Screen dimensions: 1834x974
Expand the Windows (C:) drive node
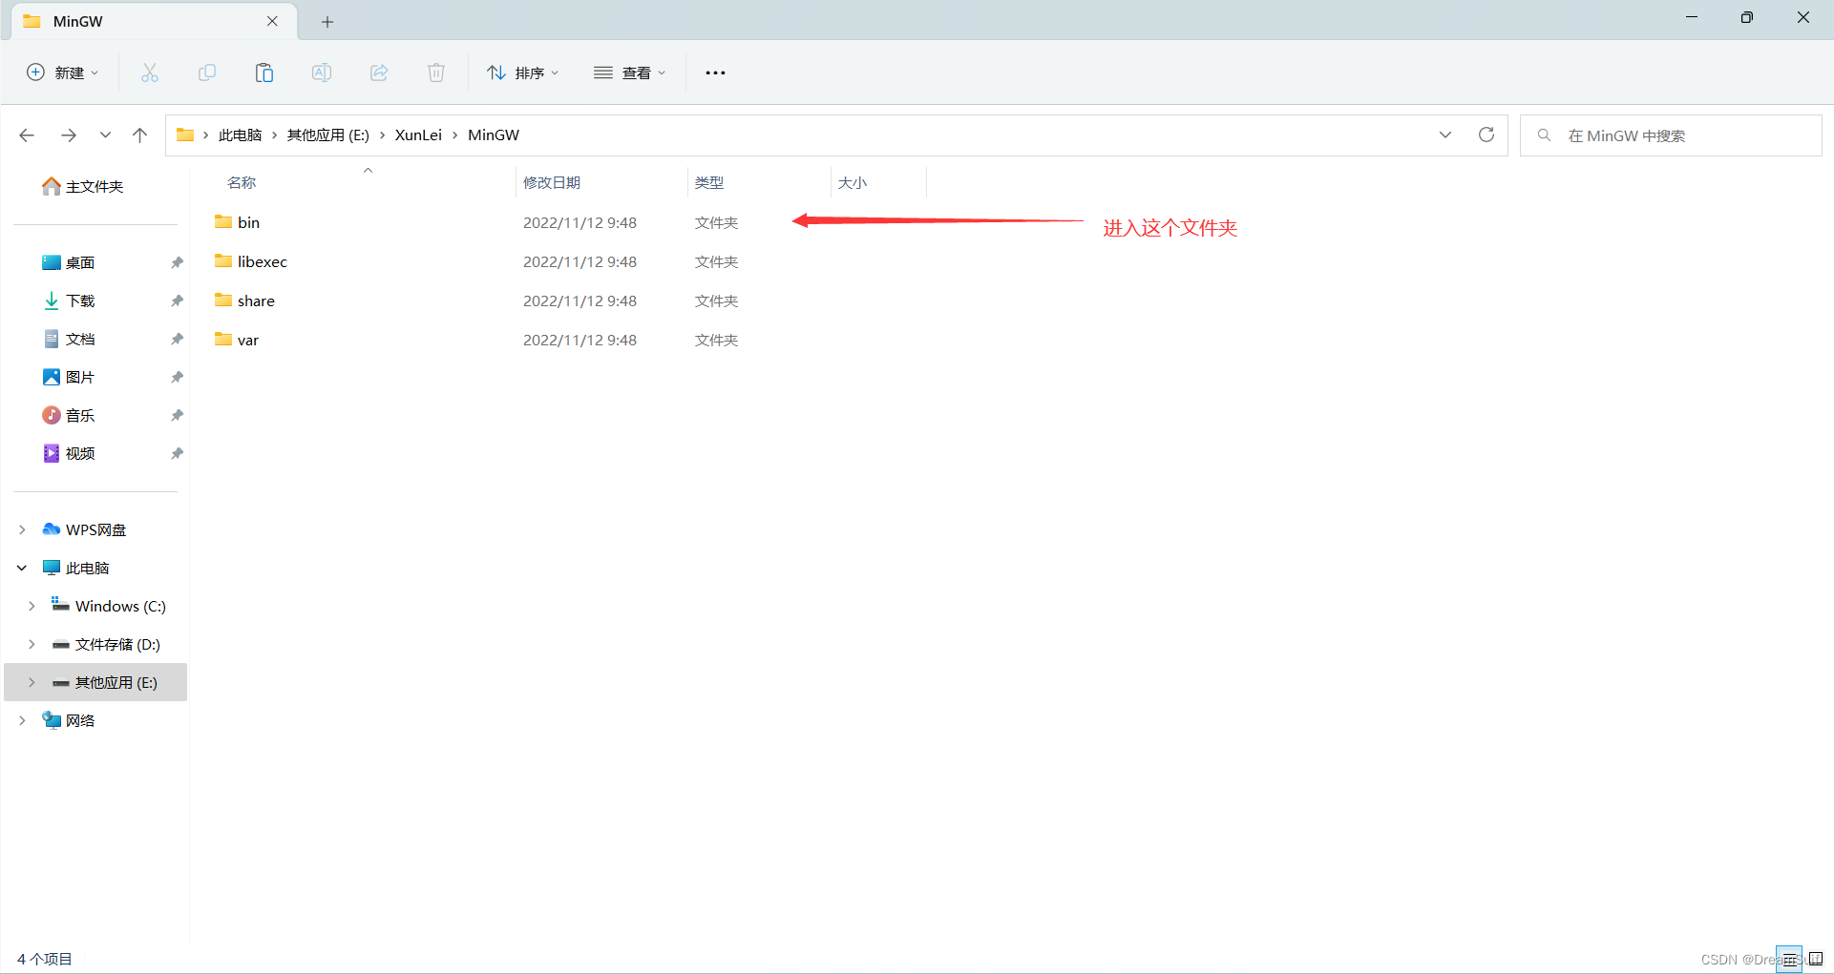(32, 606)
